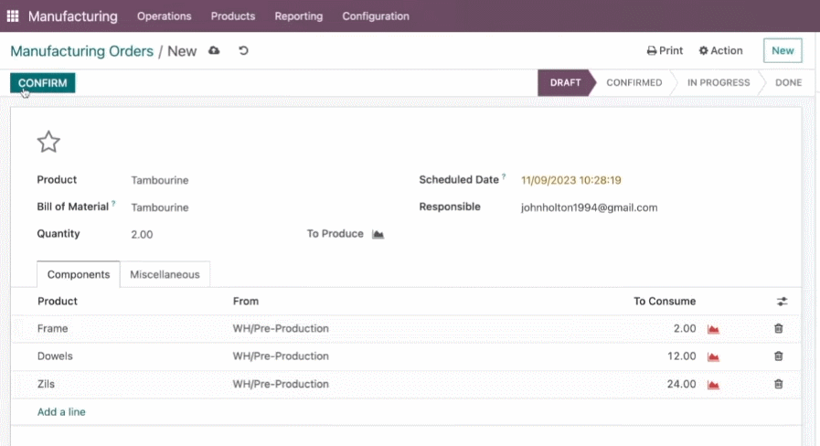
Task: Edit the Scheduled Date field
Action: 571,180
